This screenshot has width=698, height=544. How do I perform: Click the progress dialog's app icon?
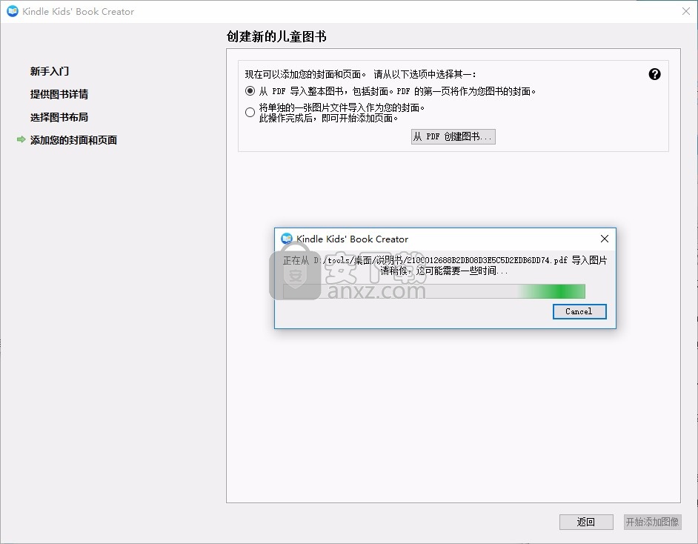click(x=287, y=239)
